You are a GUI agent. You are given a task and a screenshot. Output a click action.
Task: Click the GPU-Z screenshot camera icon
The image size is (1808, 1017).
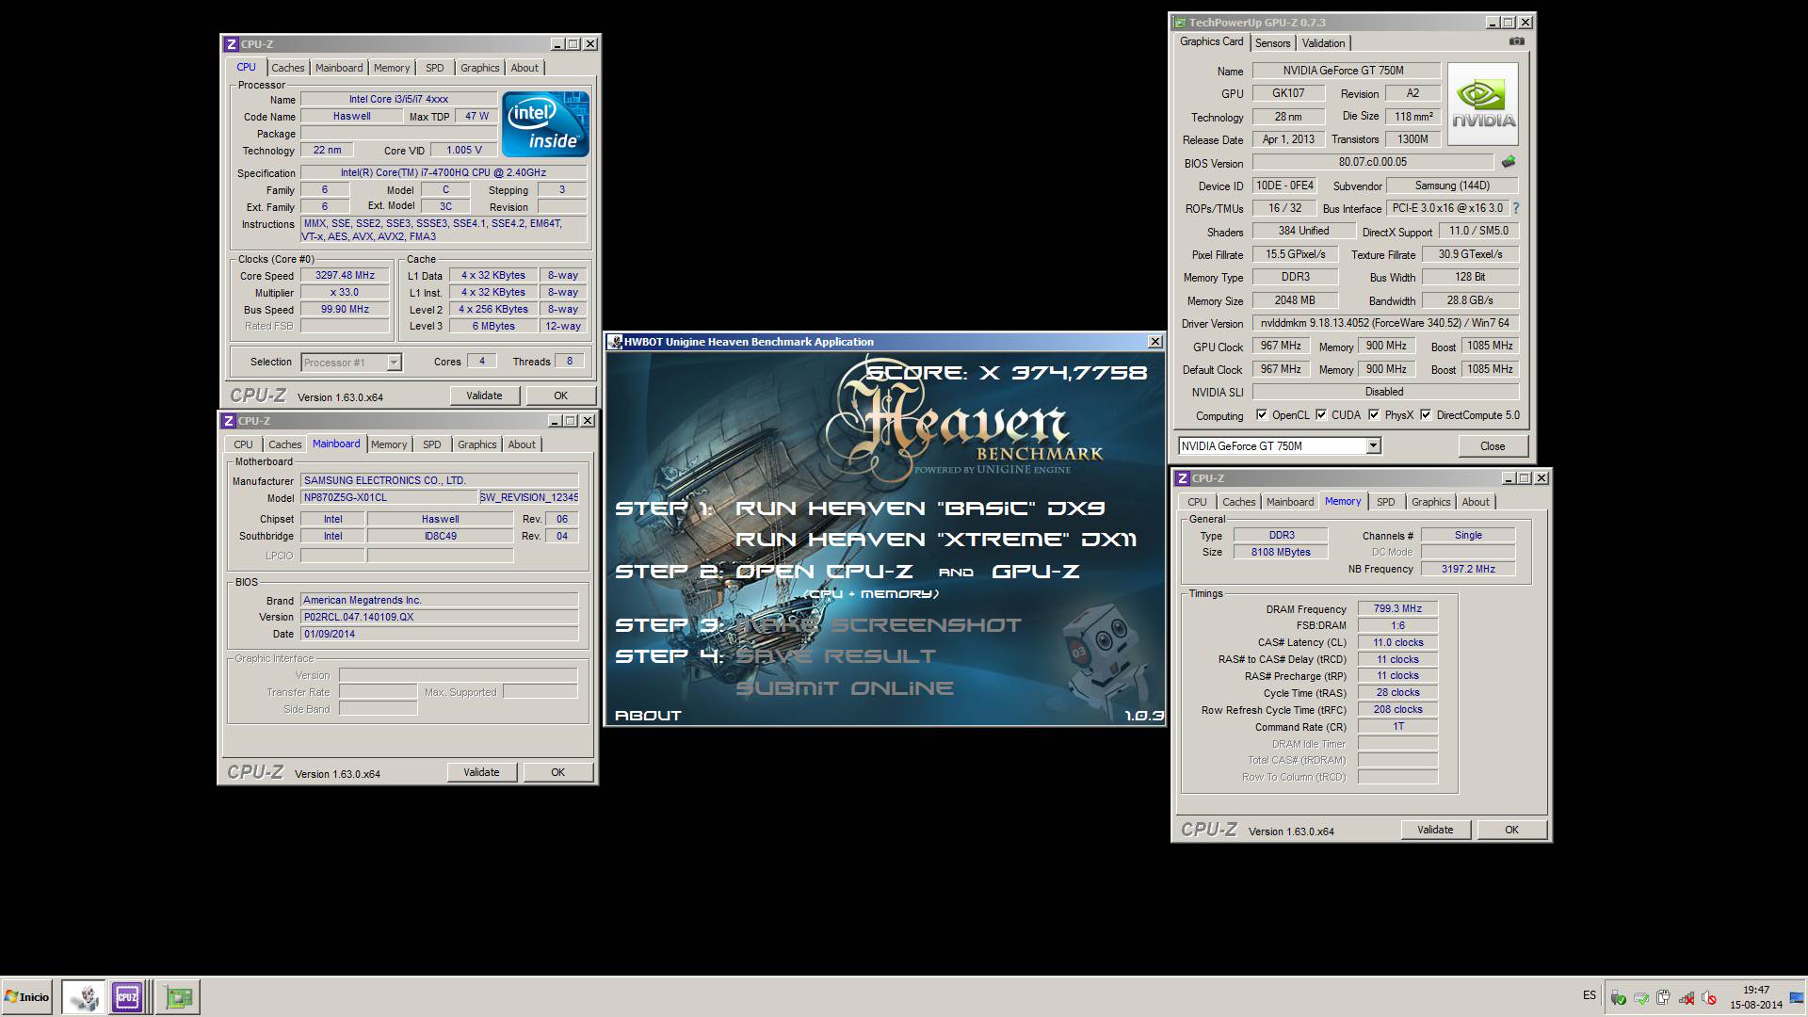(x=1516, y=41)
